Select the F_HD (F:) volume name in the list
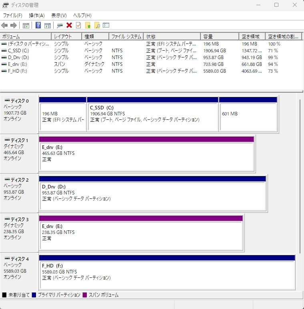 17,71
